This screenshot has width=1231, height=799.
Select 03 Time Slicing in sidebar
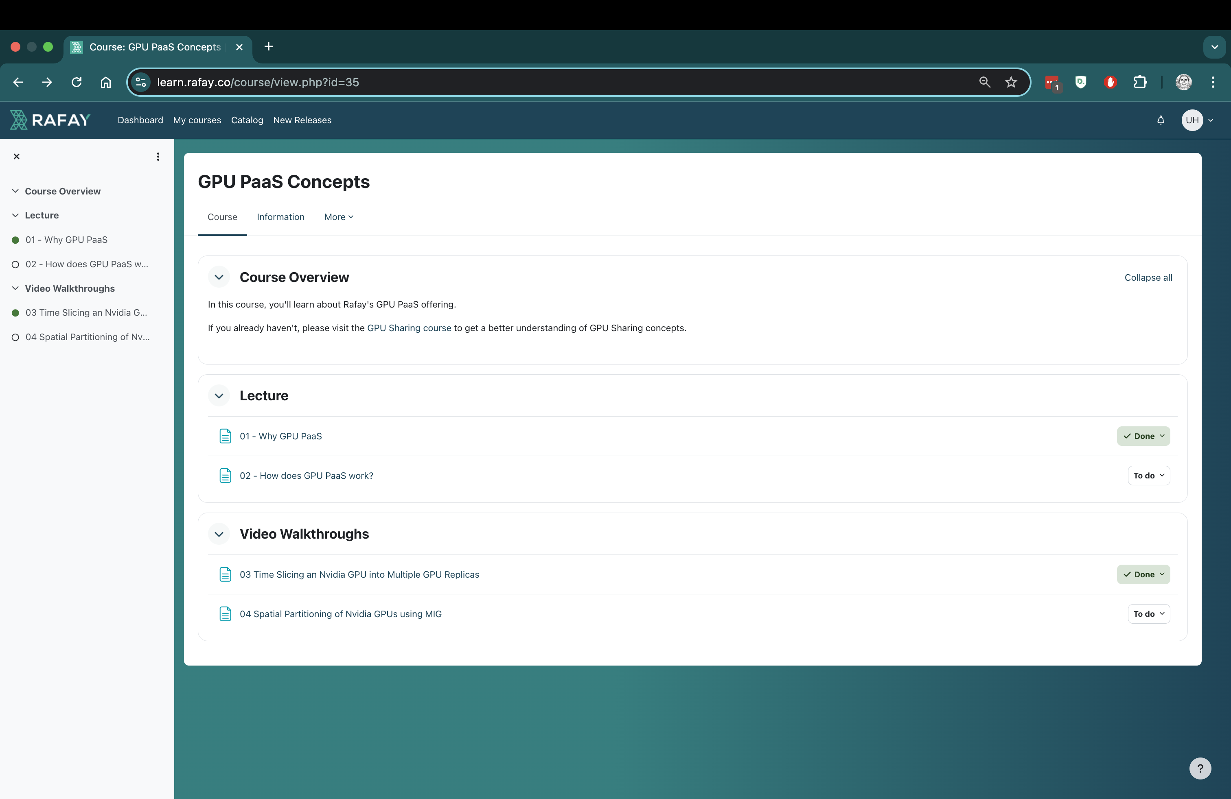click(x=86, y=313)
